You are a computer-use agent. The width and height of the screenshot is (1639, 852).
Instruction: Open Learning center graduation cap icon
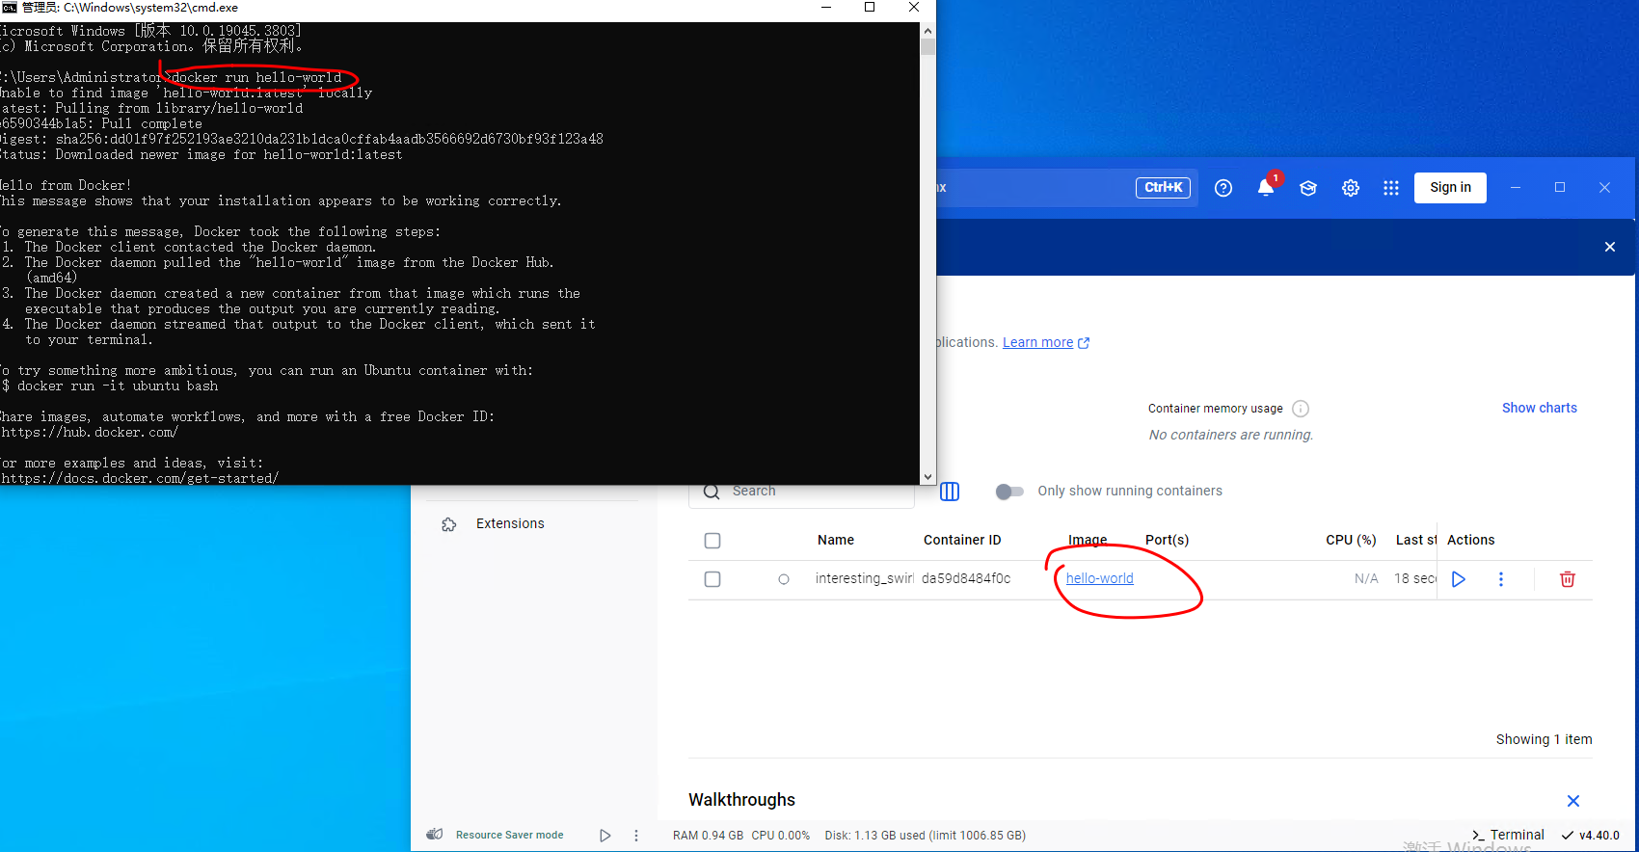click(1308, 188)
